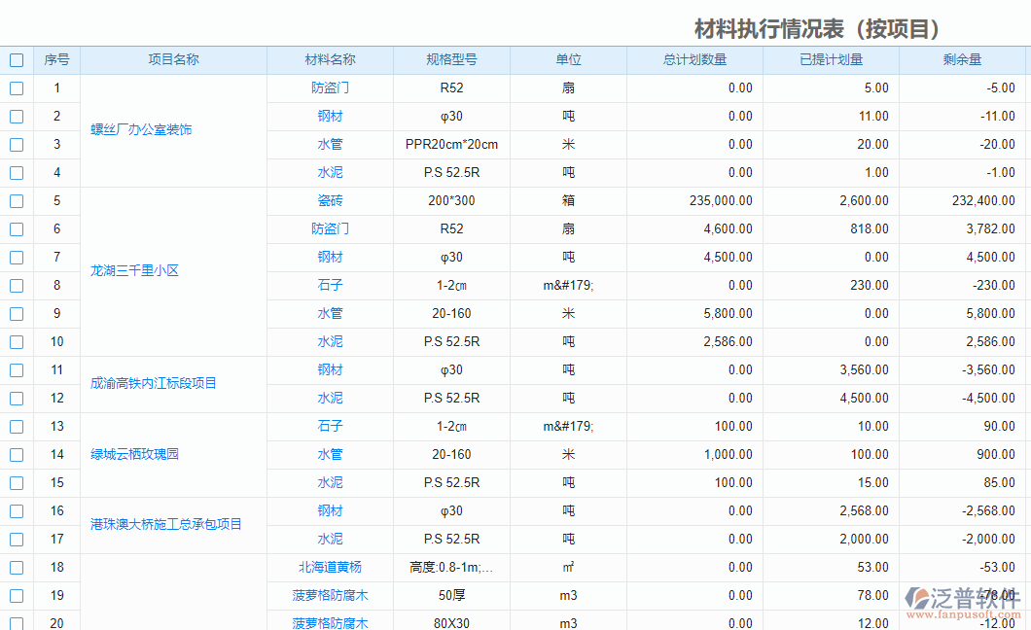Viewport: 1031px width, 630px height.
Task: Click the 石子 link in row 13
Action: [330, 426]
